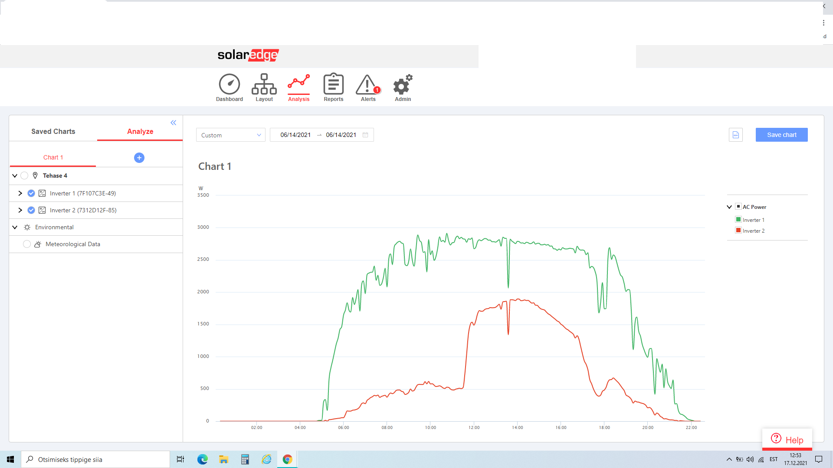Collapse the sidebar with double-chevron icon
The image size is (833, 468).
[x=174, y=123]
